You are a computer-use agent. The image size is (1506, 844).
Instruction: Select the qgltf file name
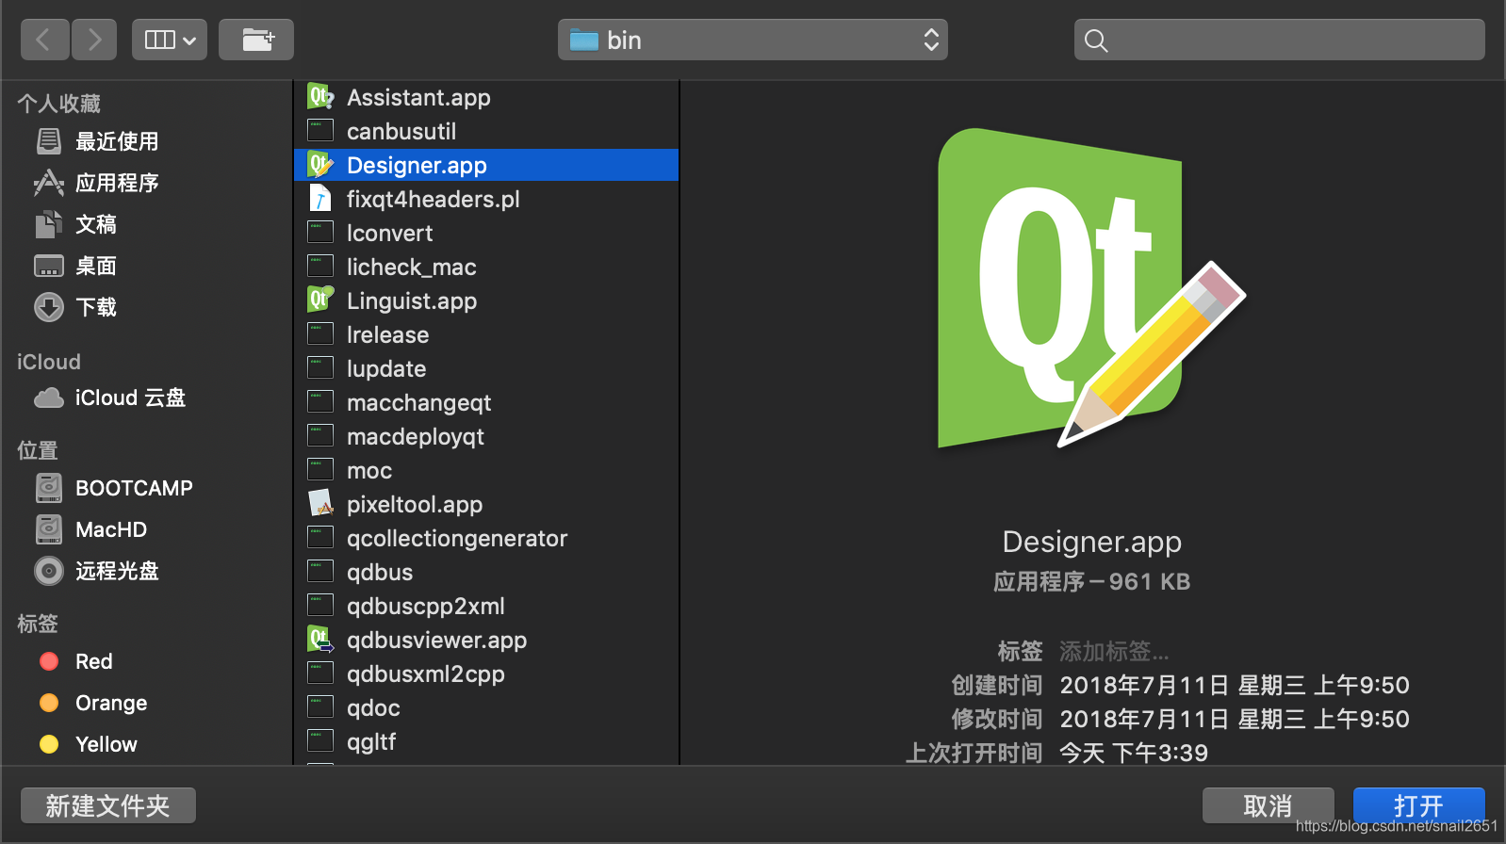[x=371, y=741]
